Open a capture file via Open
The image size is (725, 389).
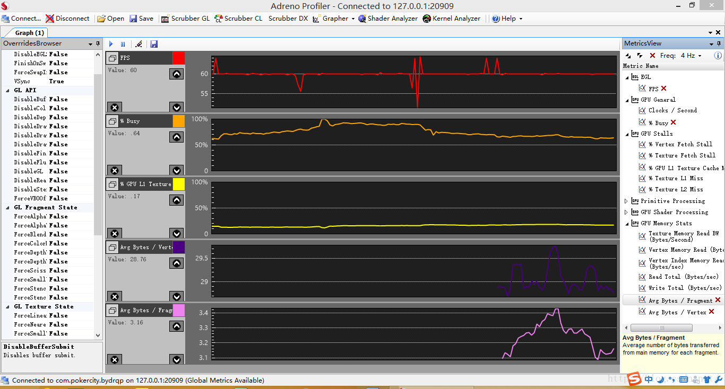point(110,18)
